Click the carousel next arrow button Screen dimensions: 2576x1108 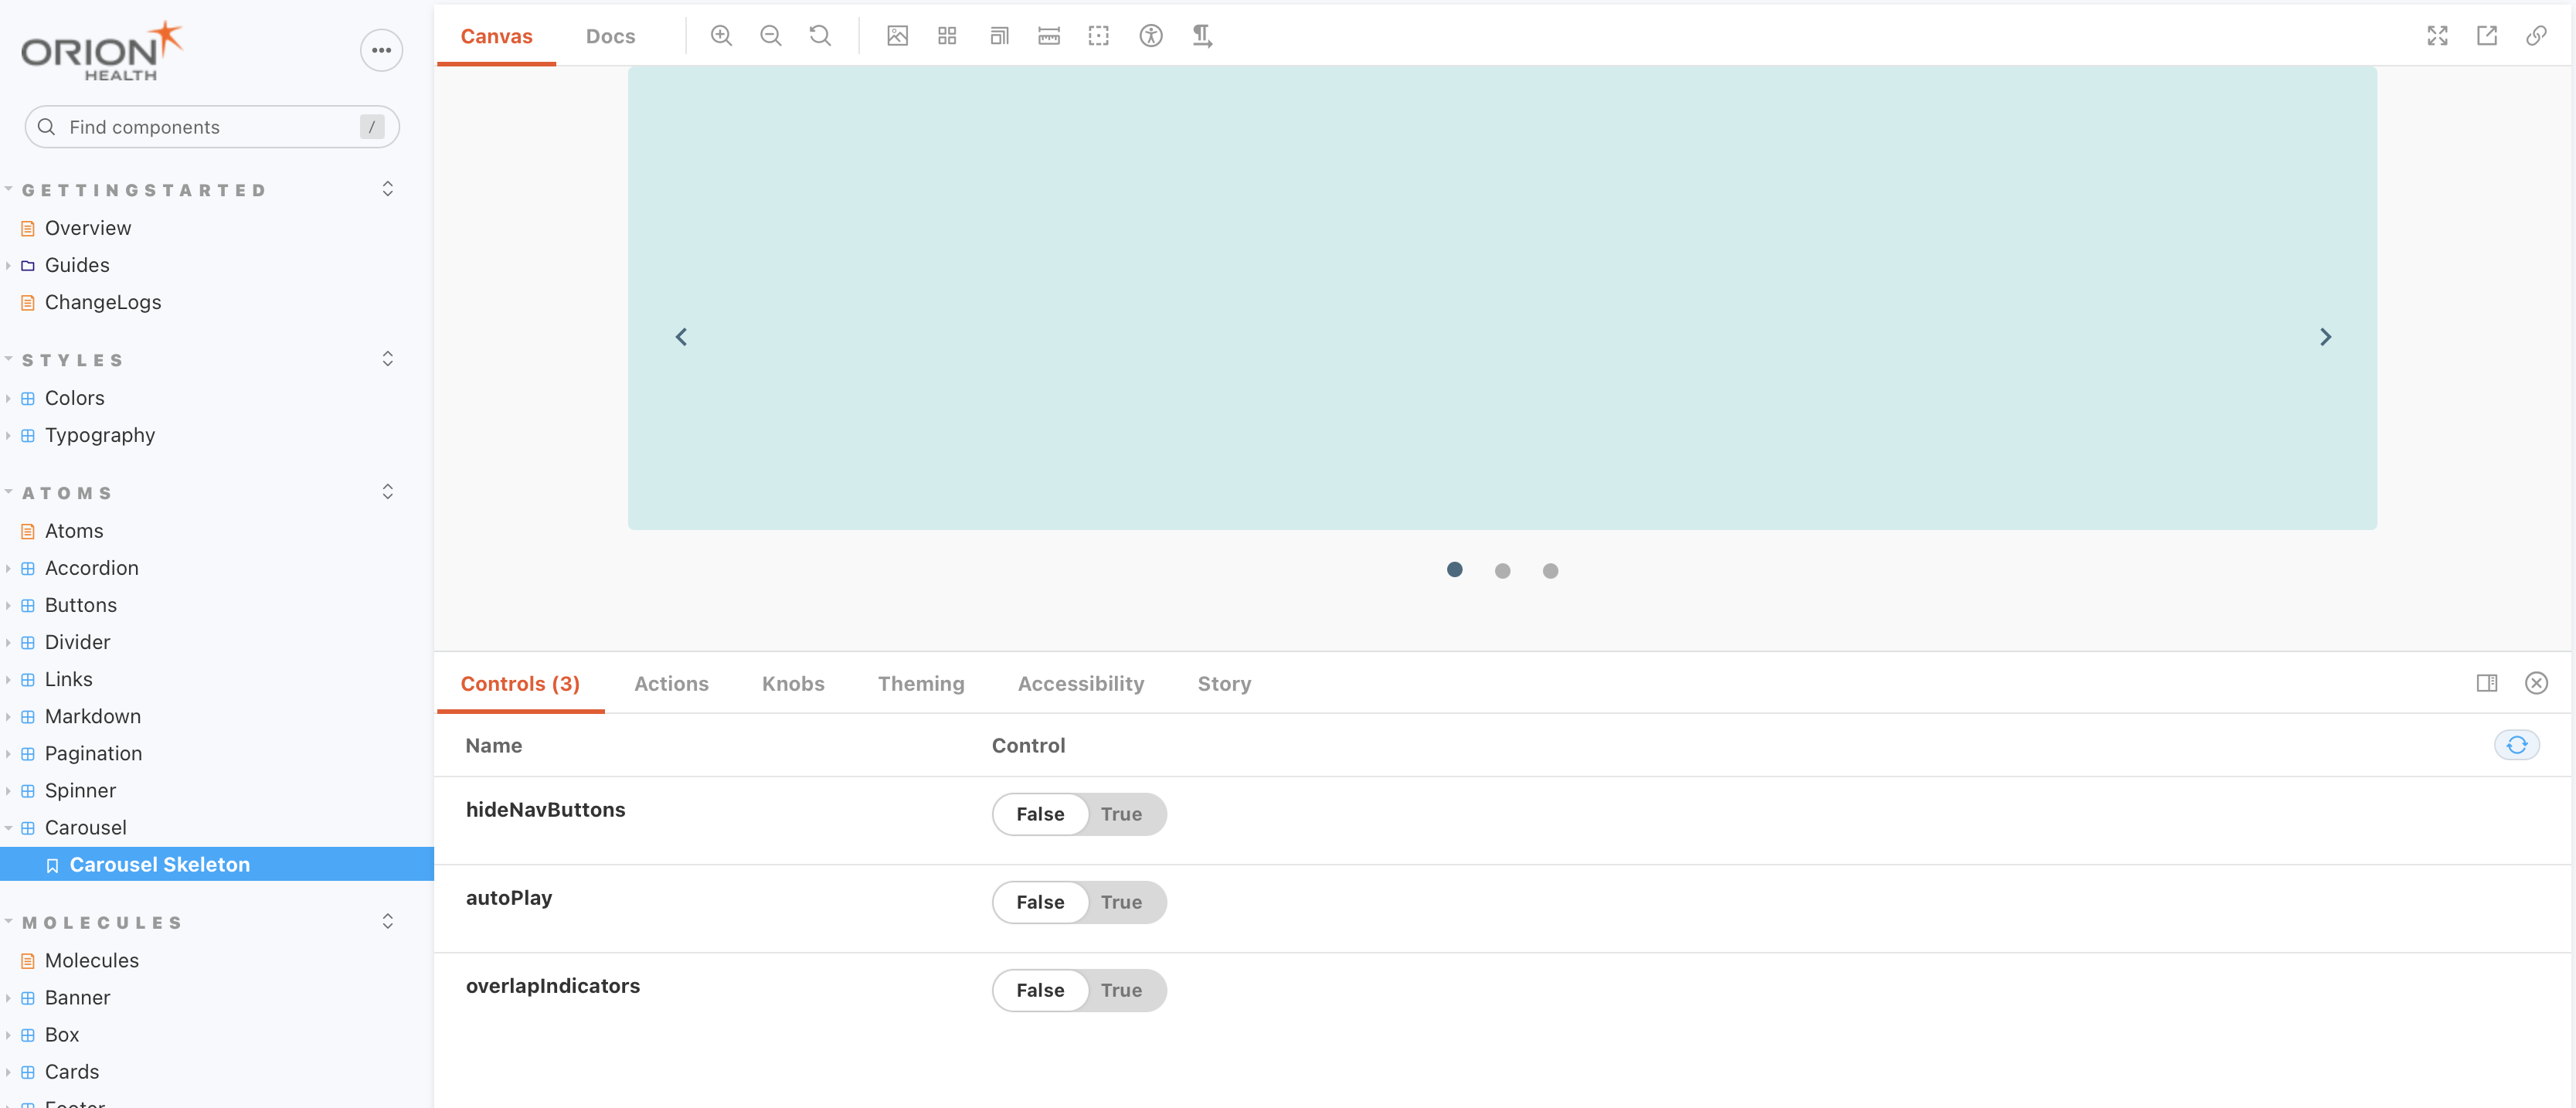click(2325, 337)
